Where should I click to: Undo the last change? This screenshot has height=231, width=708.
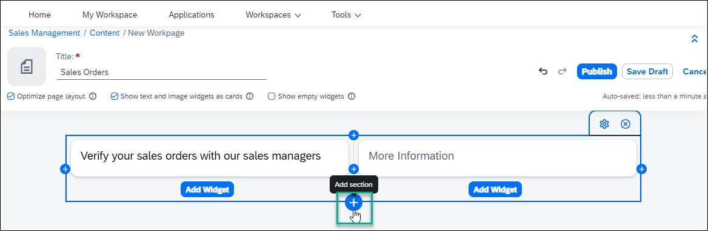tap(543, 71)
